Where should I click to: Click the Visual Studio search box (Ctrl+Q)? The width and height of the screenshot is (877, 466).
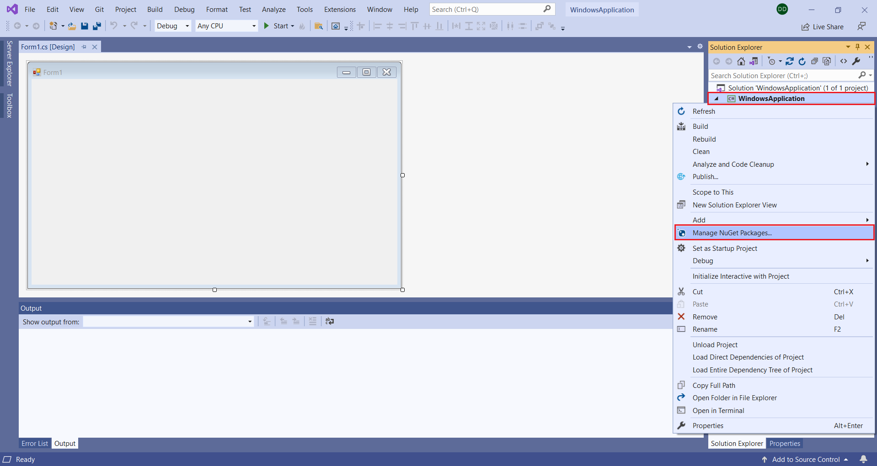pos(492,9)
